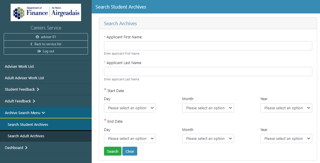
Task: Open End Date Year dropdown
Action: (x=286, y=138)
